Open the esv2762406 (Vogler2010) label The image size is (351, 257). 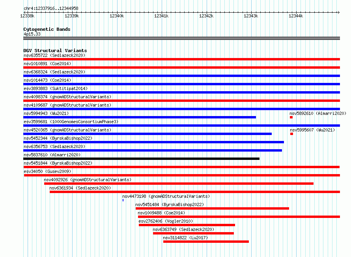[166, 221]
